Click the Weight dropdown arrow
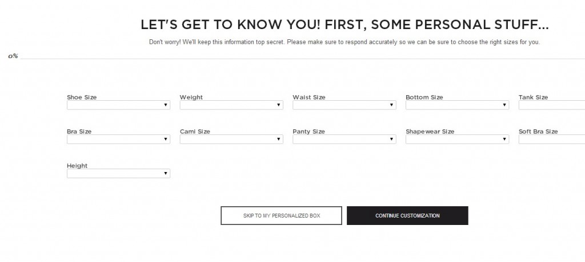Screen dimensions: 585x262 (279, 105)
